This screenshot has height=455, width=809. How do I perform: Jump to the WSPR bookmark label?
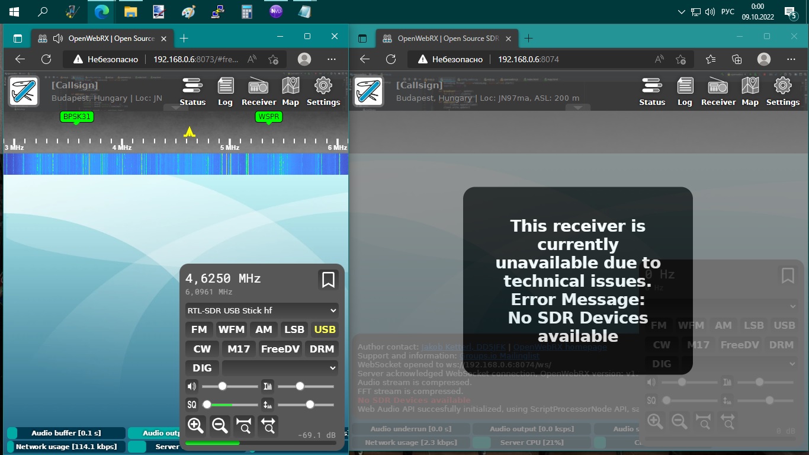pyautogui.click(x=268, y=117)
